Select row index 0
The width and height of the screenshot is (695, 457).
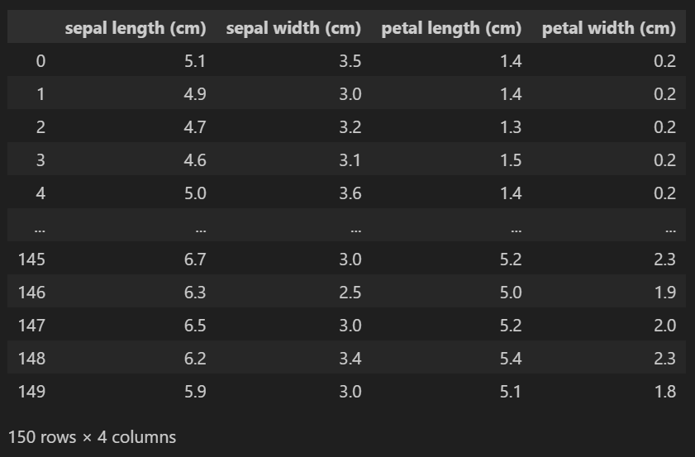[x=40, y=61]
